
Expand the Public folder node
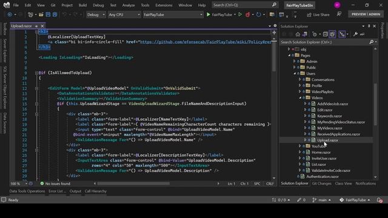pyautogui.click(x=295, y=67)
